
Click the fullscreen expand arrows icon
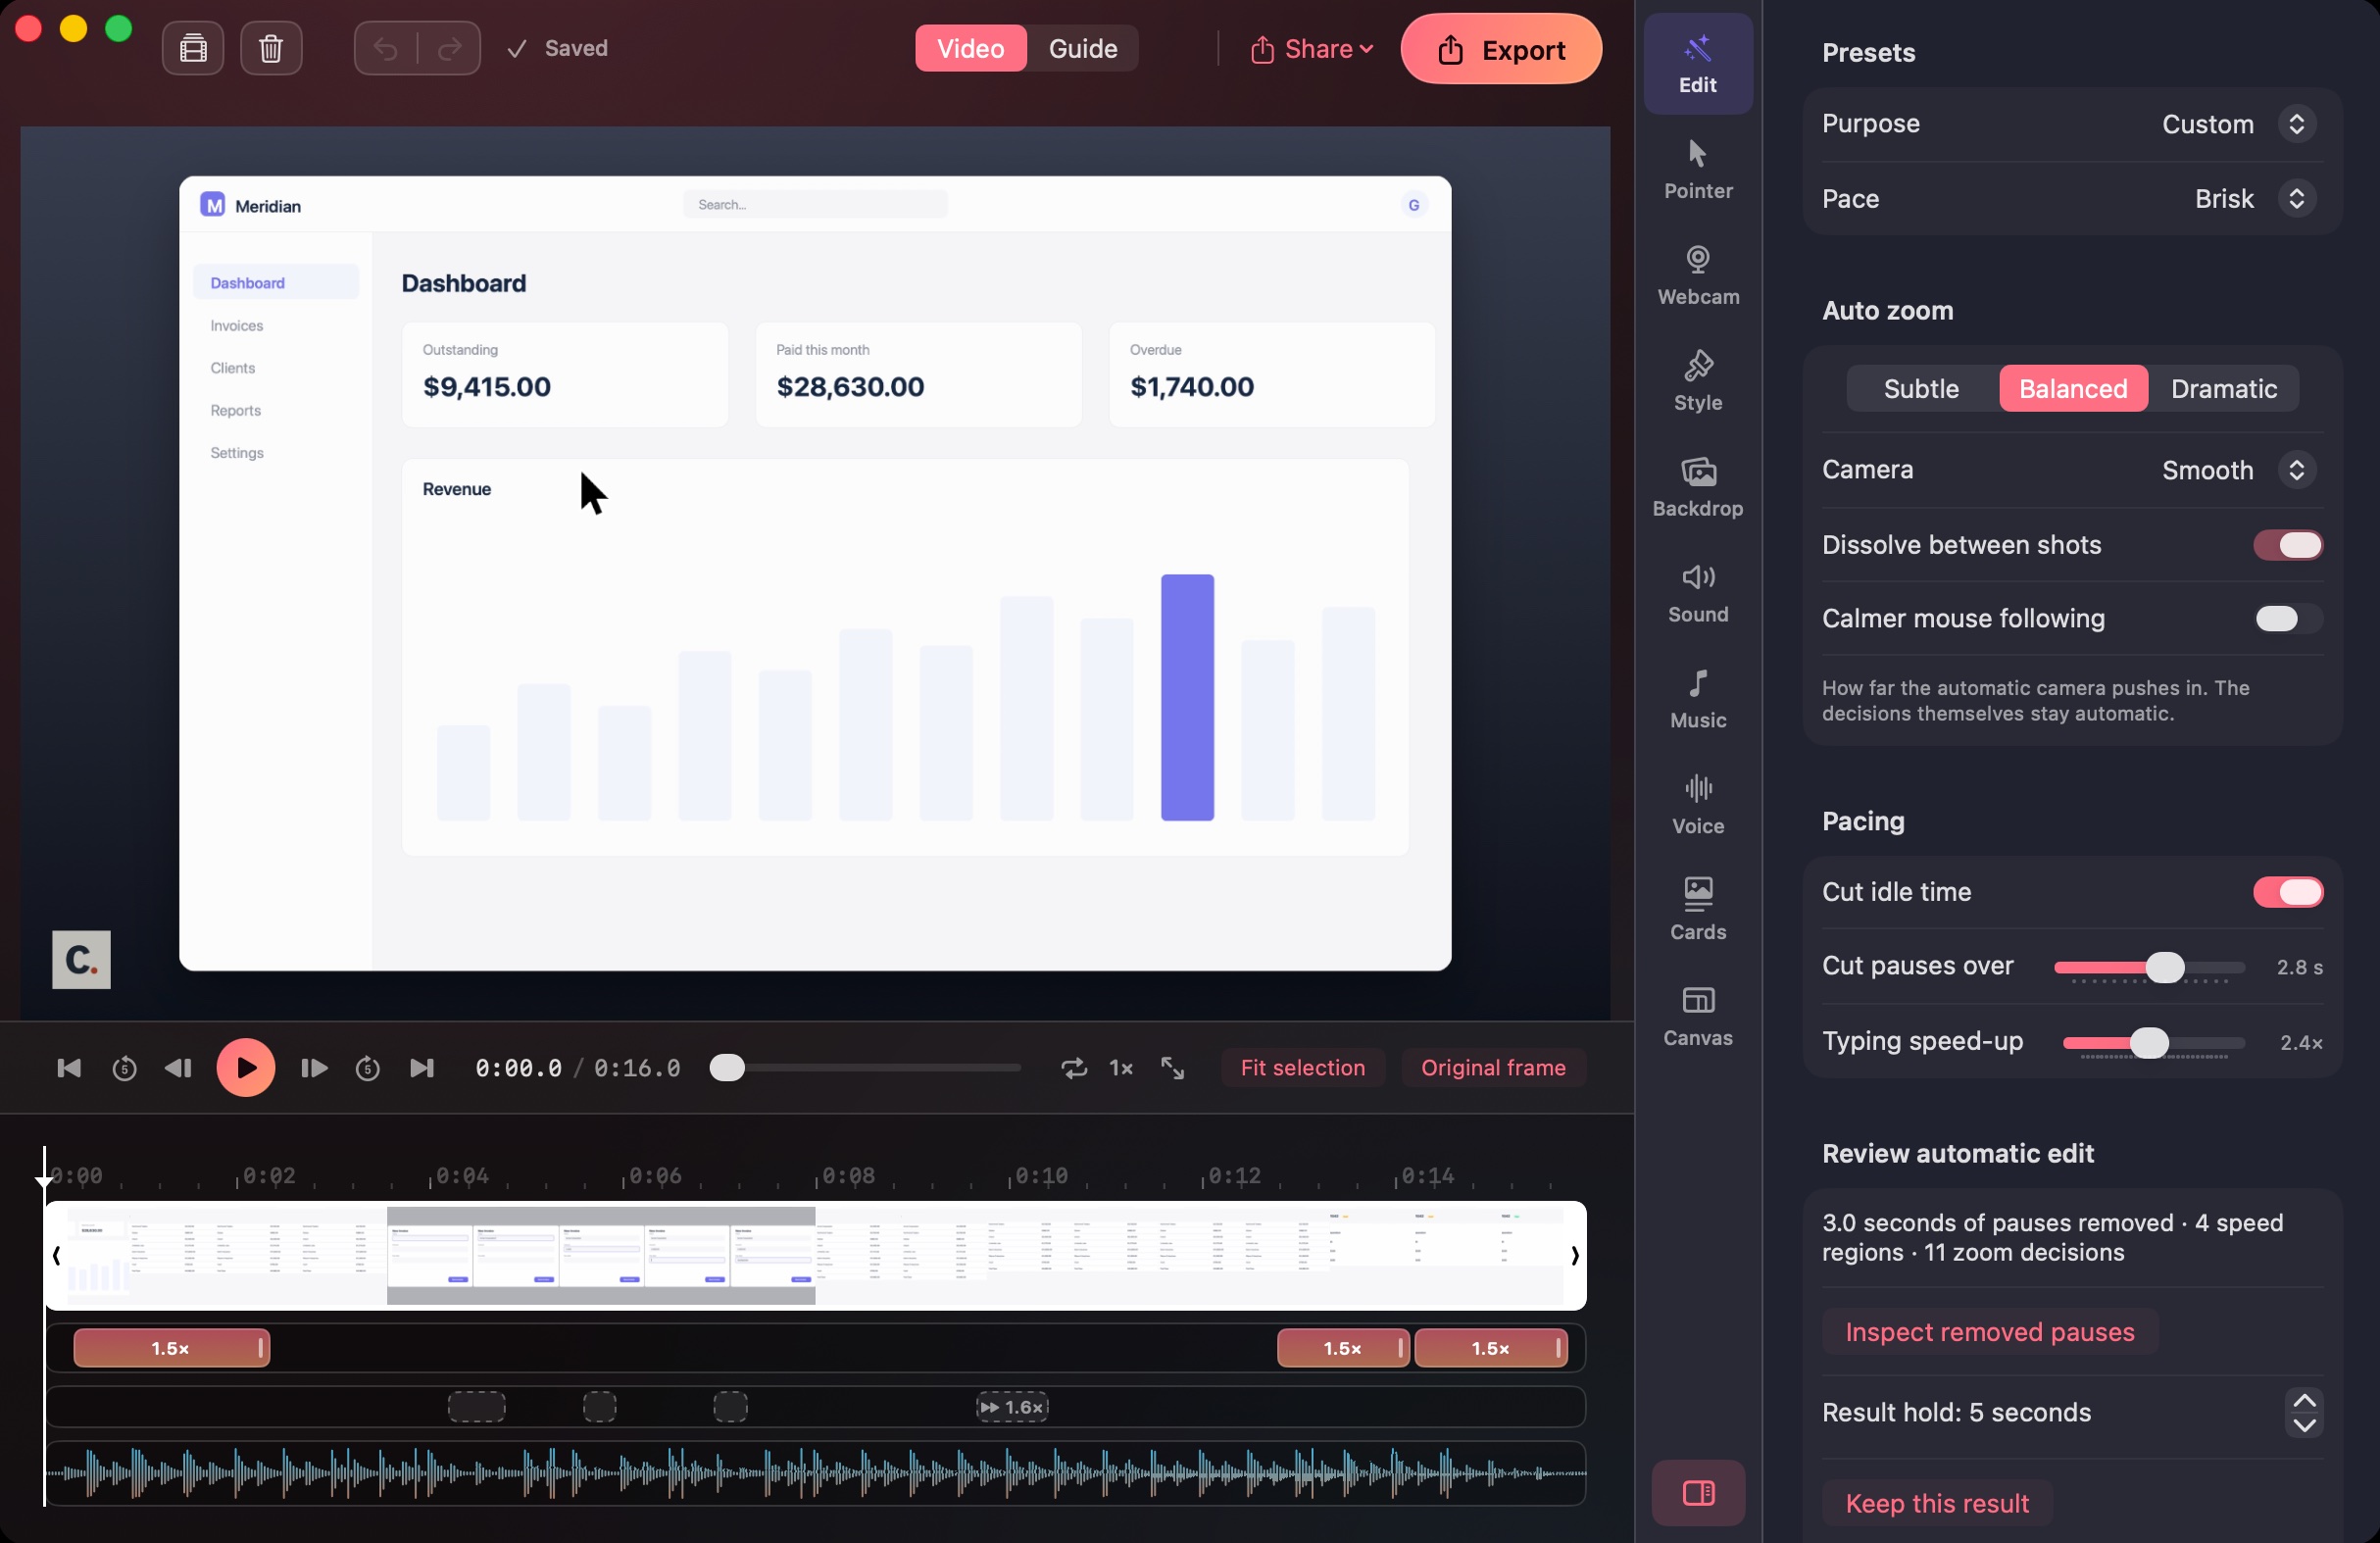[x=1172, y=1068]
